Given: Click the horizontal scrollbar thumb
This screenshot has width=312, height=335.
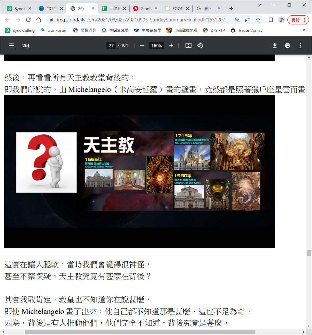Looking at the screenshot, I should [x=140, y=332].
